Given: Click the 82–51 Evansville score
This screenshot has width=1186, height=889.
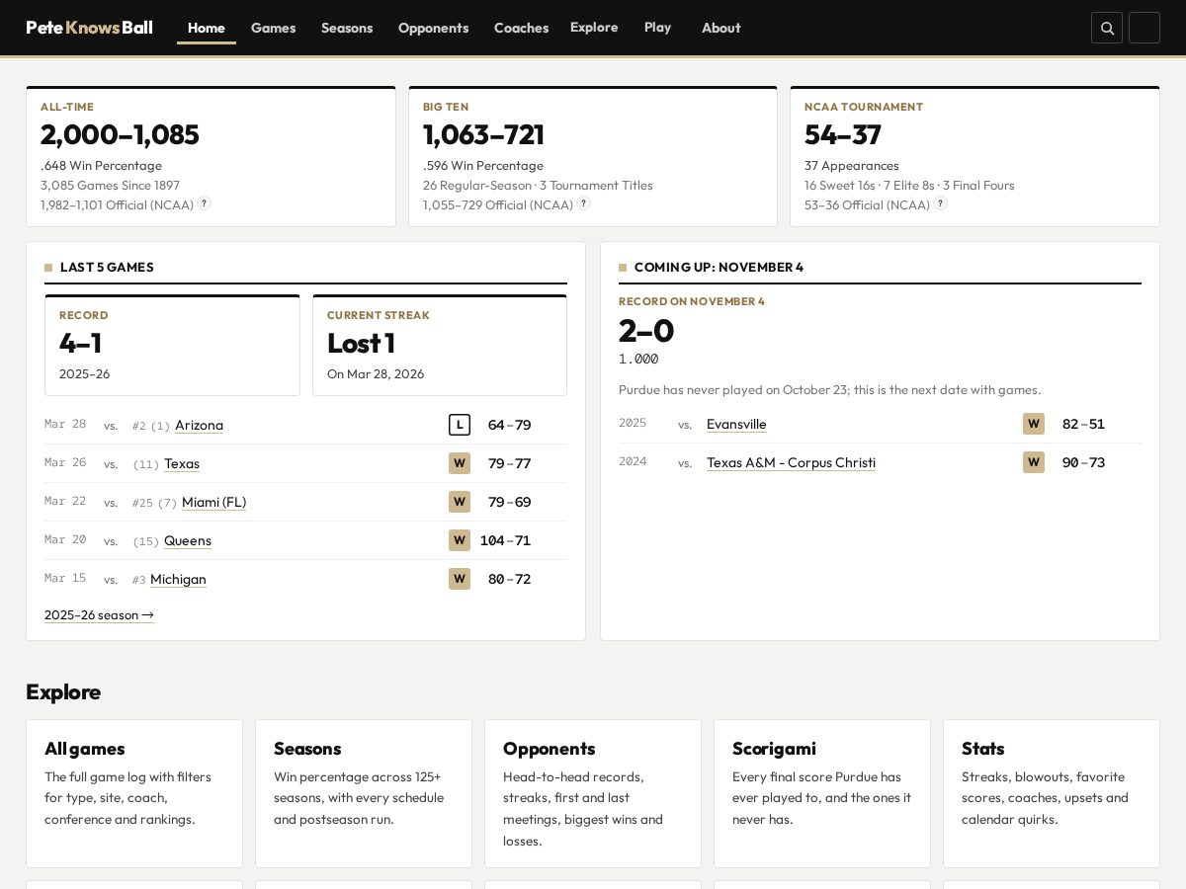Looking at the screenshot, I should [1083, 424].
